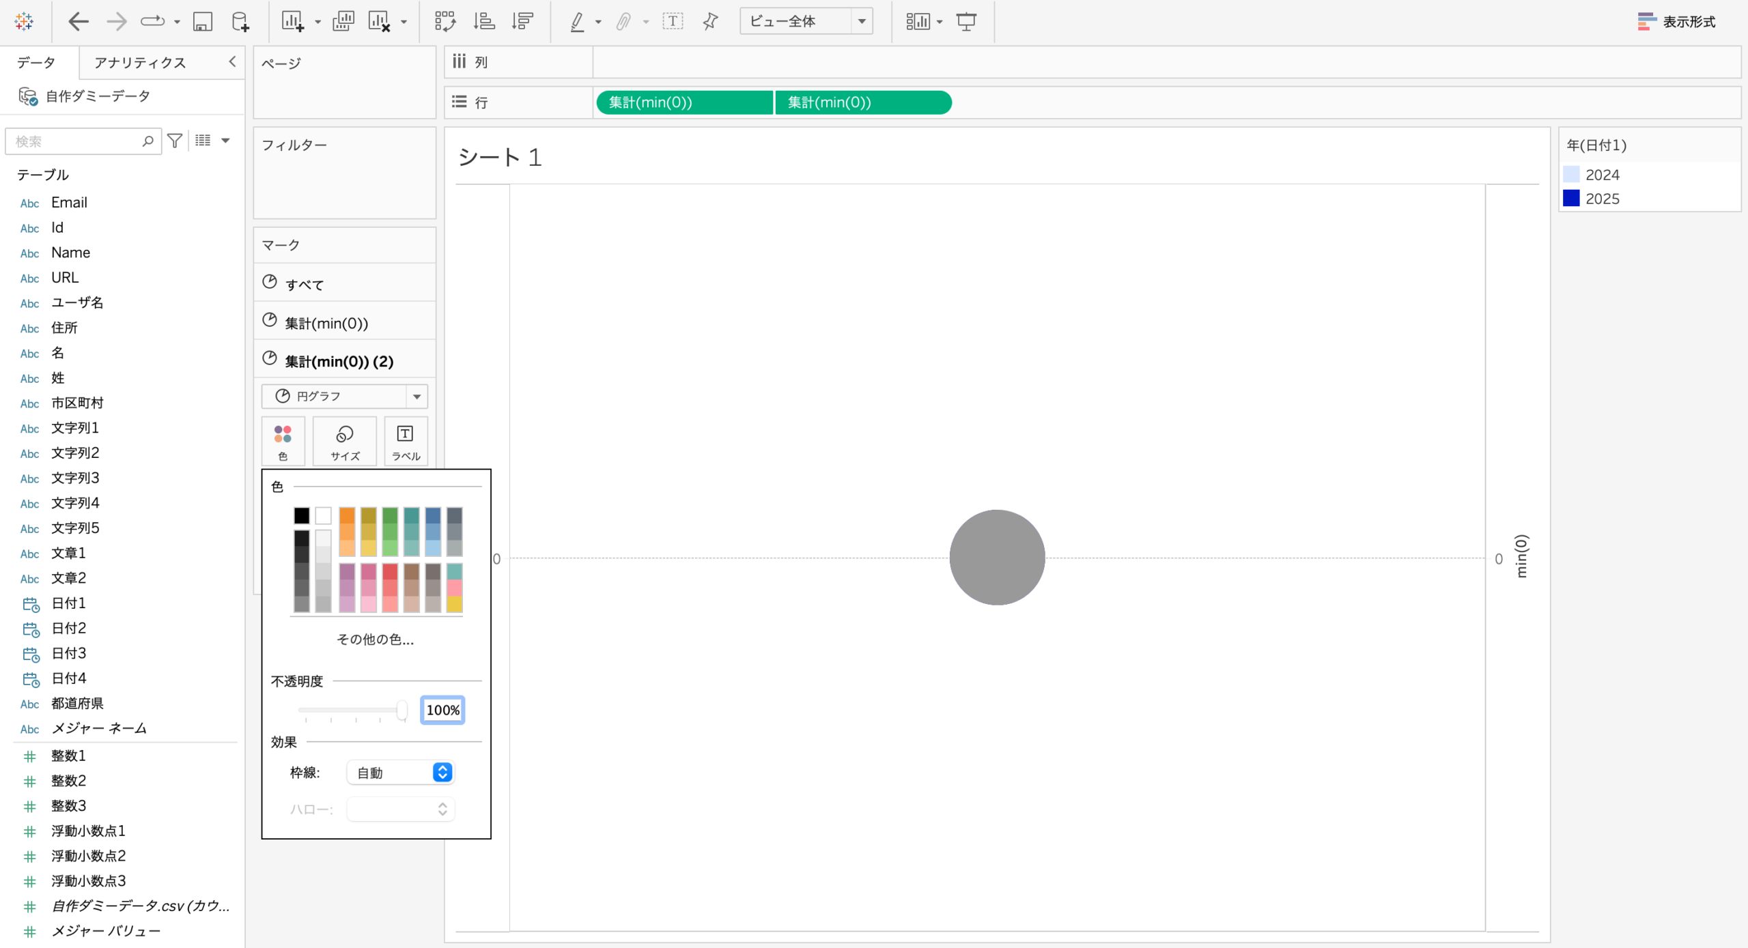
Task: Click the new worksheet icon
Action: pyautogui.click(x=292, y=22)
